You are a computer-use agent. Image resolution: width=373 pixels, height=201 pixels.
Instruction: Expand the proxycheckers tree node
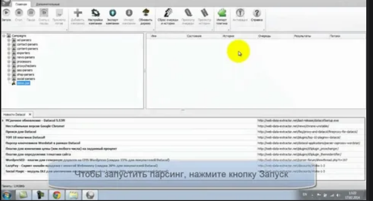point(9,66)
